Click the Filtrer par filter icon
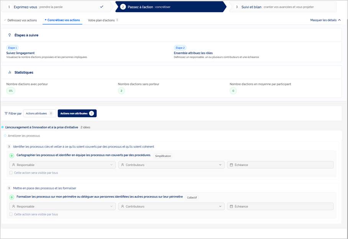The image size is (348, 239). (6, 113)
